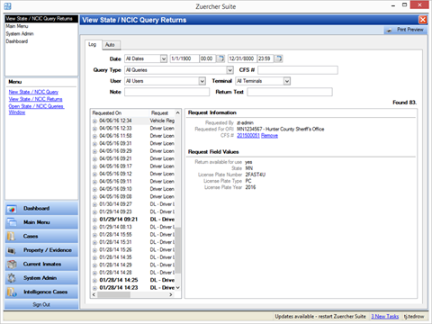Open the start date calendar picker icon
The height and width of the screenshot is (324, 432).
click(x=220, y=58)
